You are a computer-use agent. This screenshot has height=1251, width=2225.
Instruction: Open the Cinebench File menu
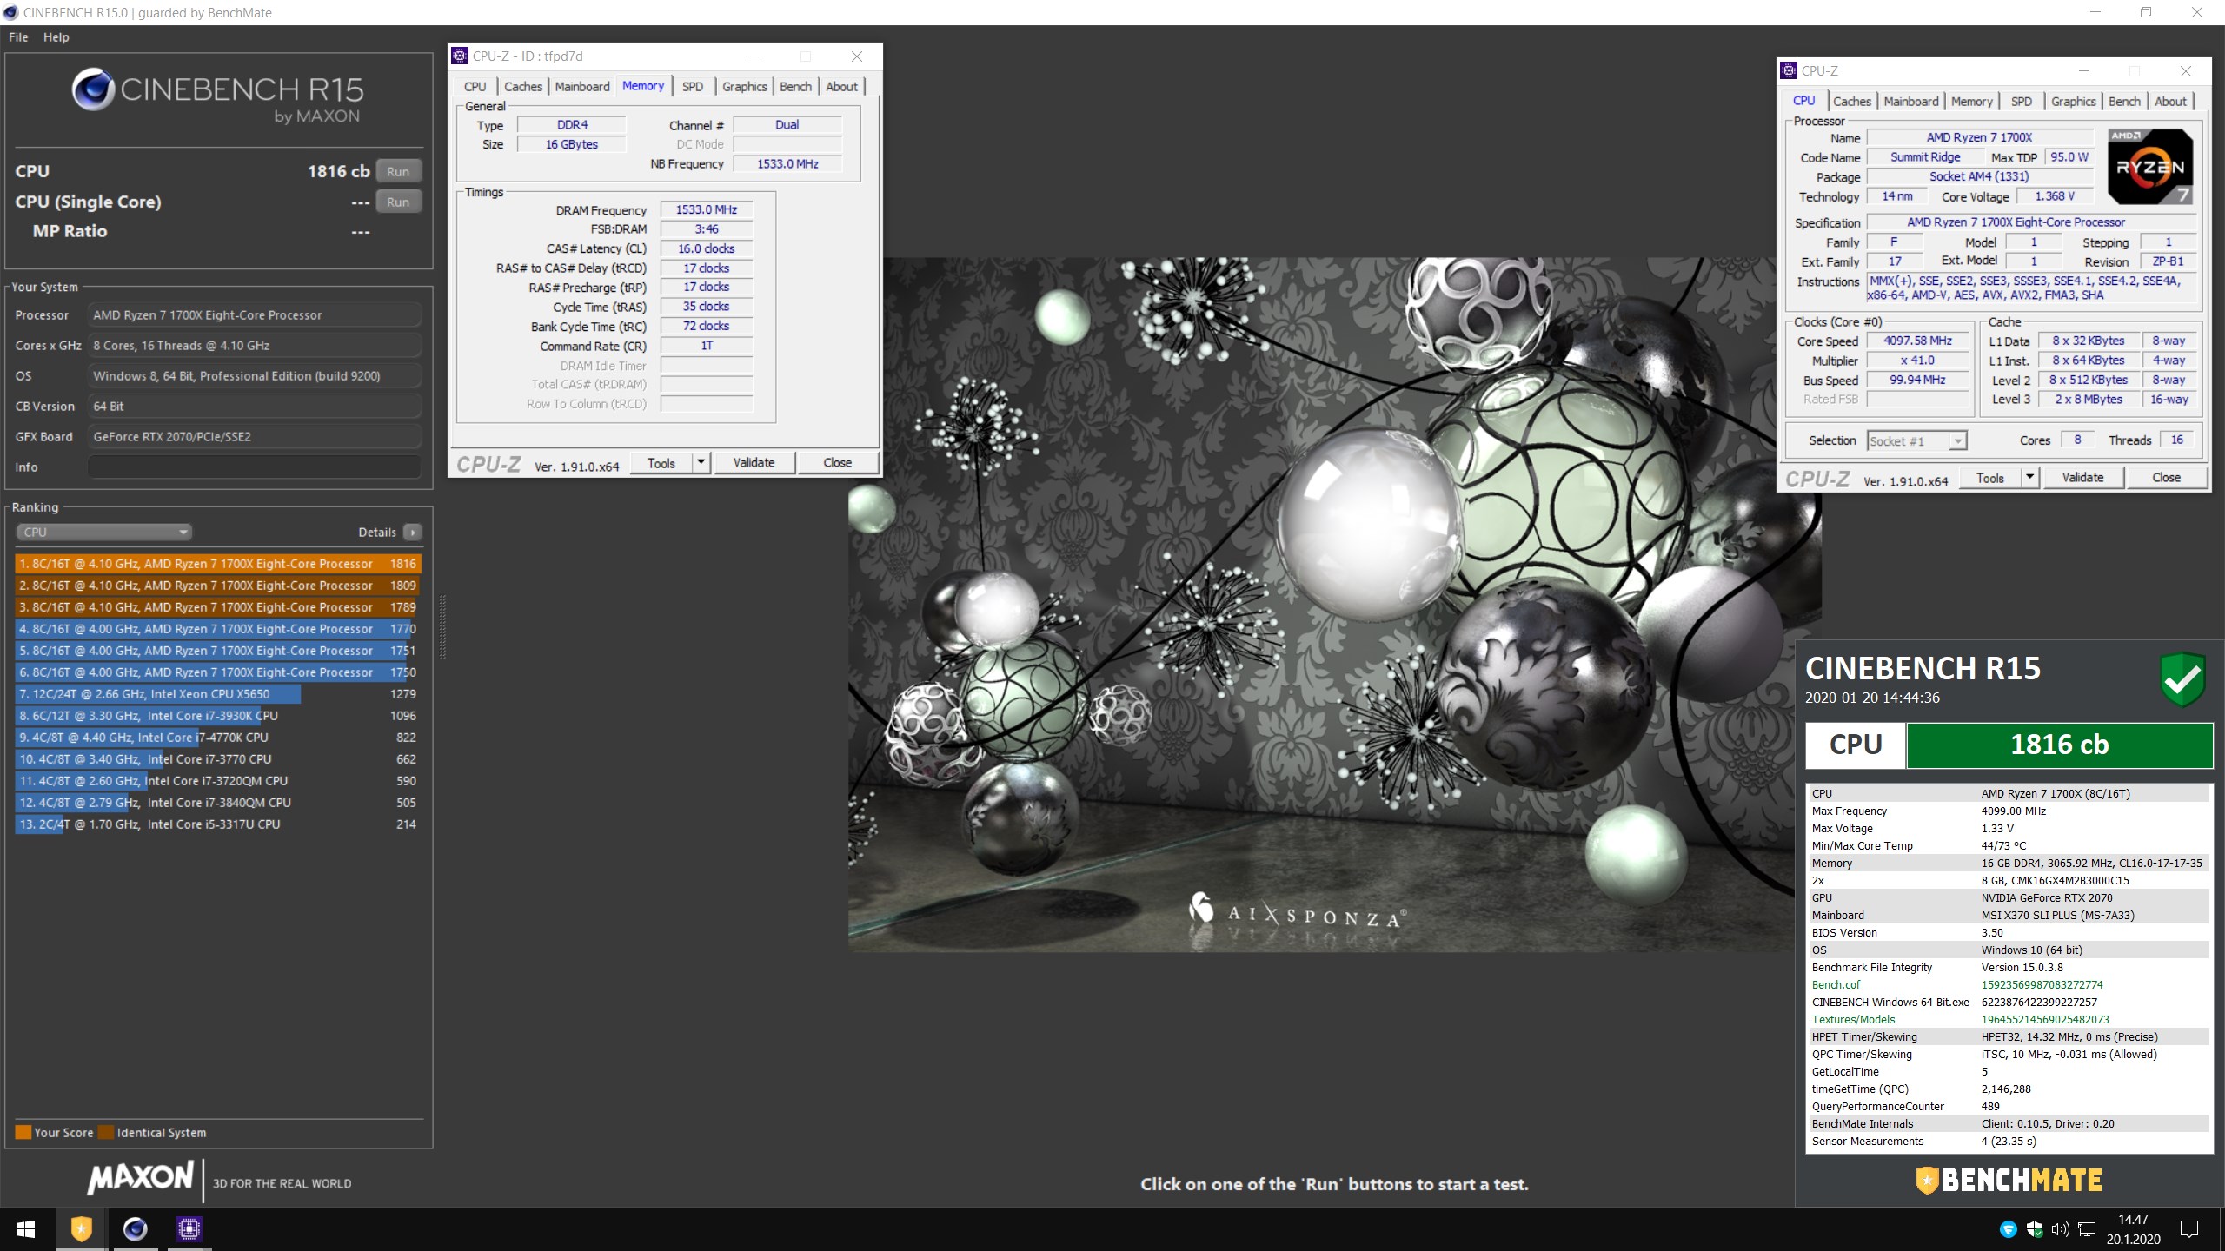click(x=18, y=37)
